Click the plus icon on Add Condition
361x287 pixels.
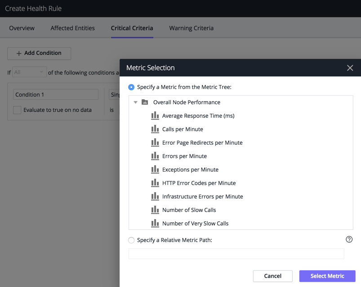[19, 53]
